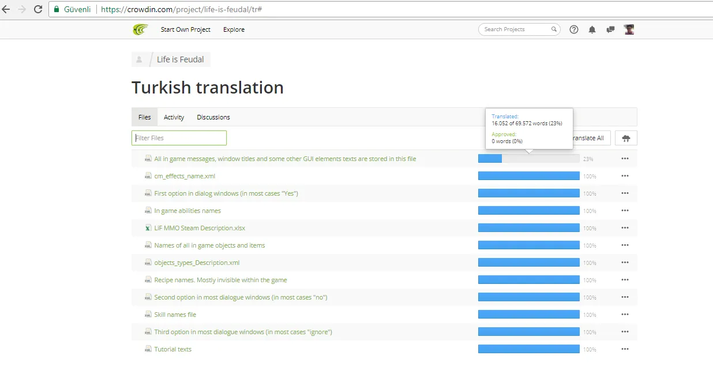Click progress bar of cm_effects_name.xml
Viewport: 713px width, 374px height.
[529, 176]
